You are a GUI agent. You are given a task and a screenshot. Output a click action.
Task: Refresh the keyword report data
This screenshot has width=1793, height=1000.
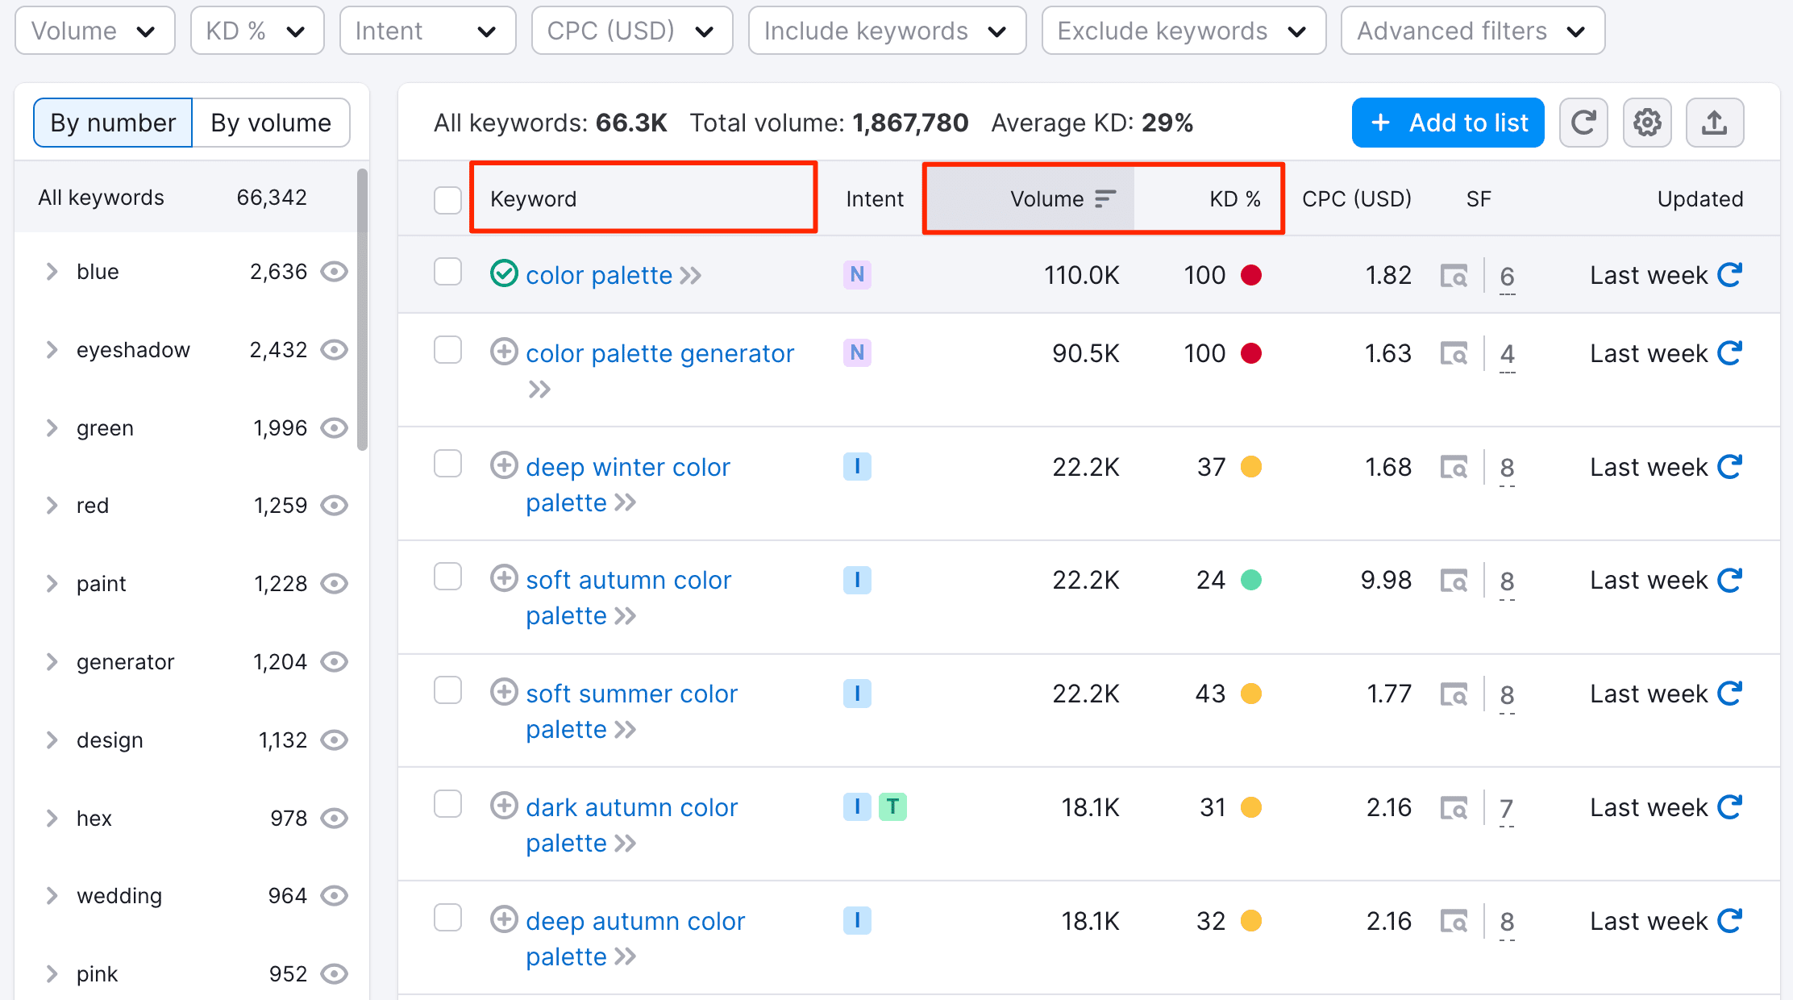click(1583, 123)
